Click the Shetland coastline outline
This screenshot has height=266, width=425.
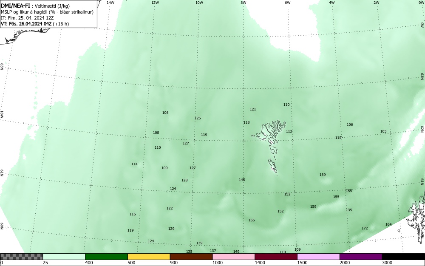pyautogui.click(x=416, y=217)
